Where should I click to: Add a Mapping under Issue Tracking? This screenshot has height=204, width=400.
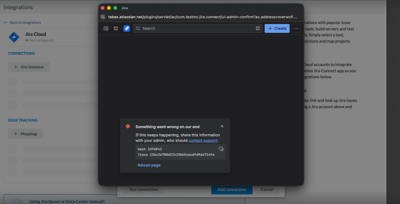tap(25, 134)
